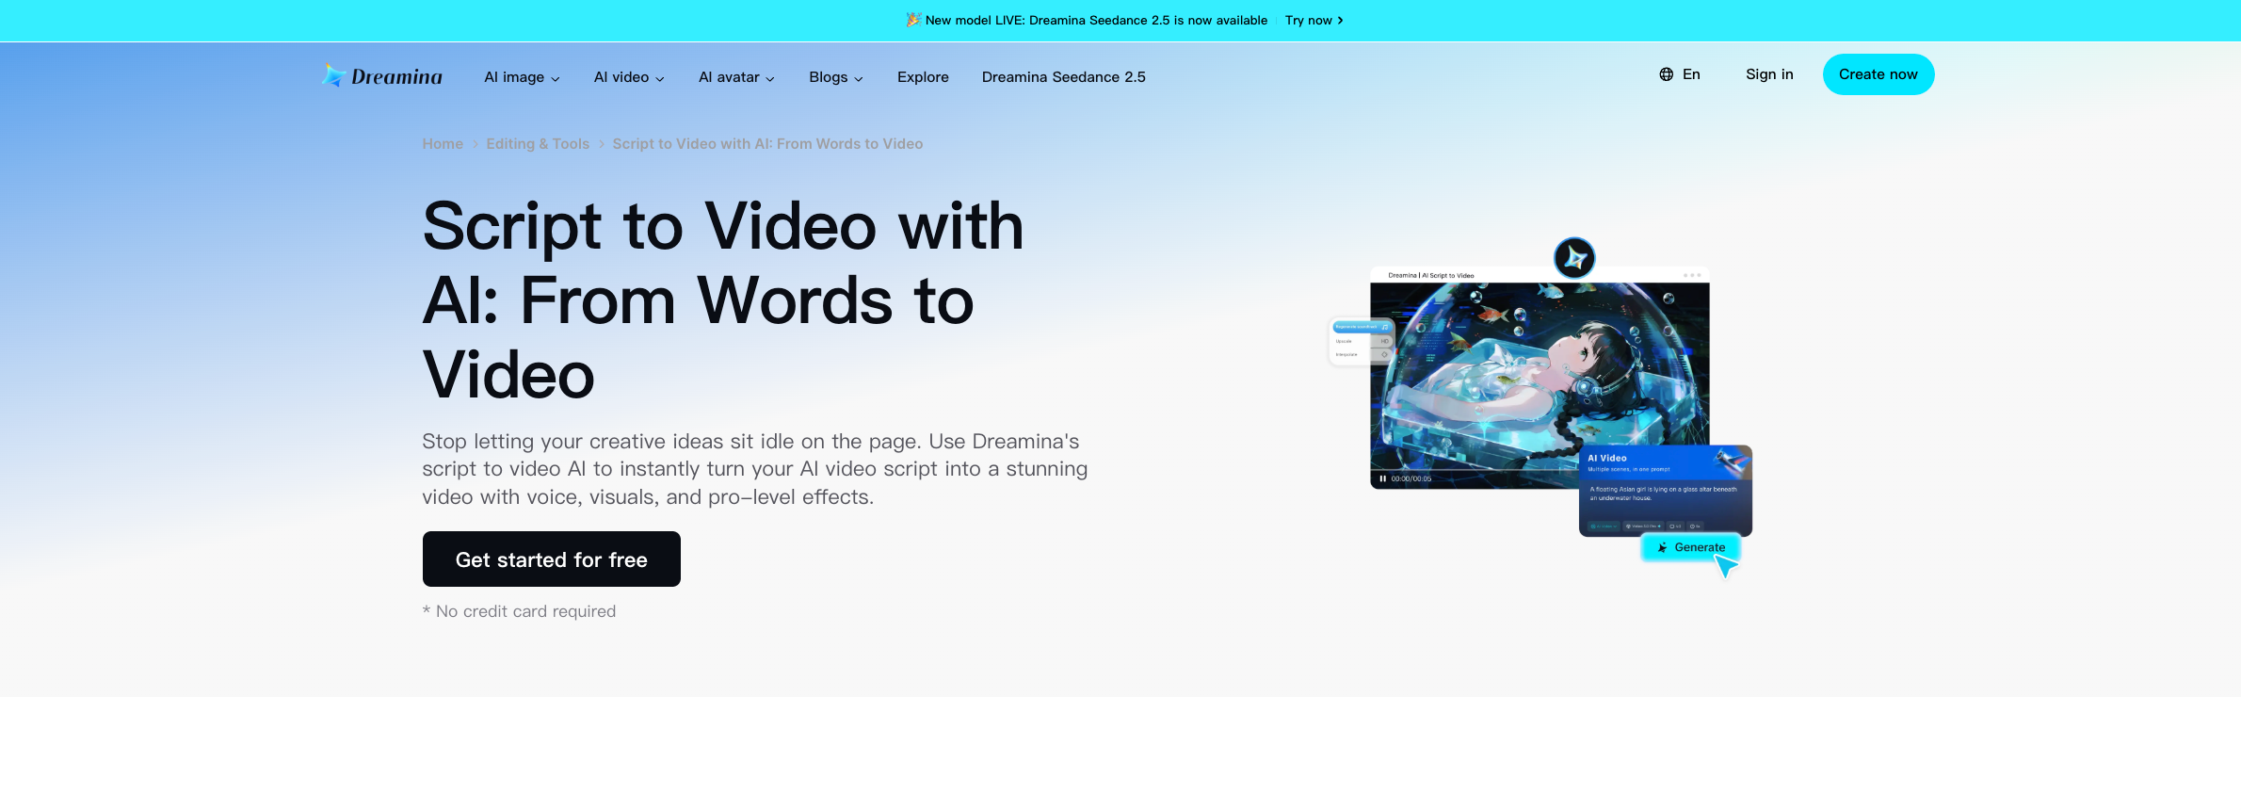Open the language selector globe icon
The image size is (2241, 810).
point(1666,74)
